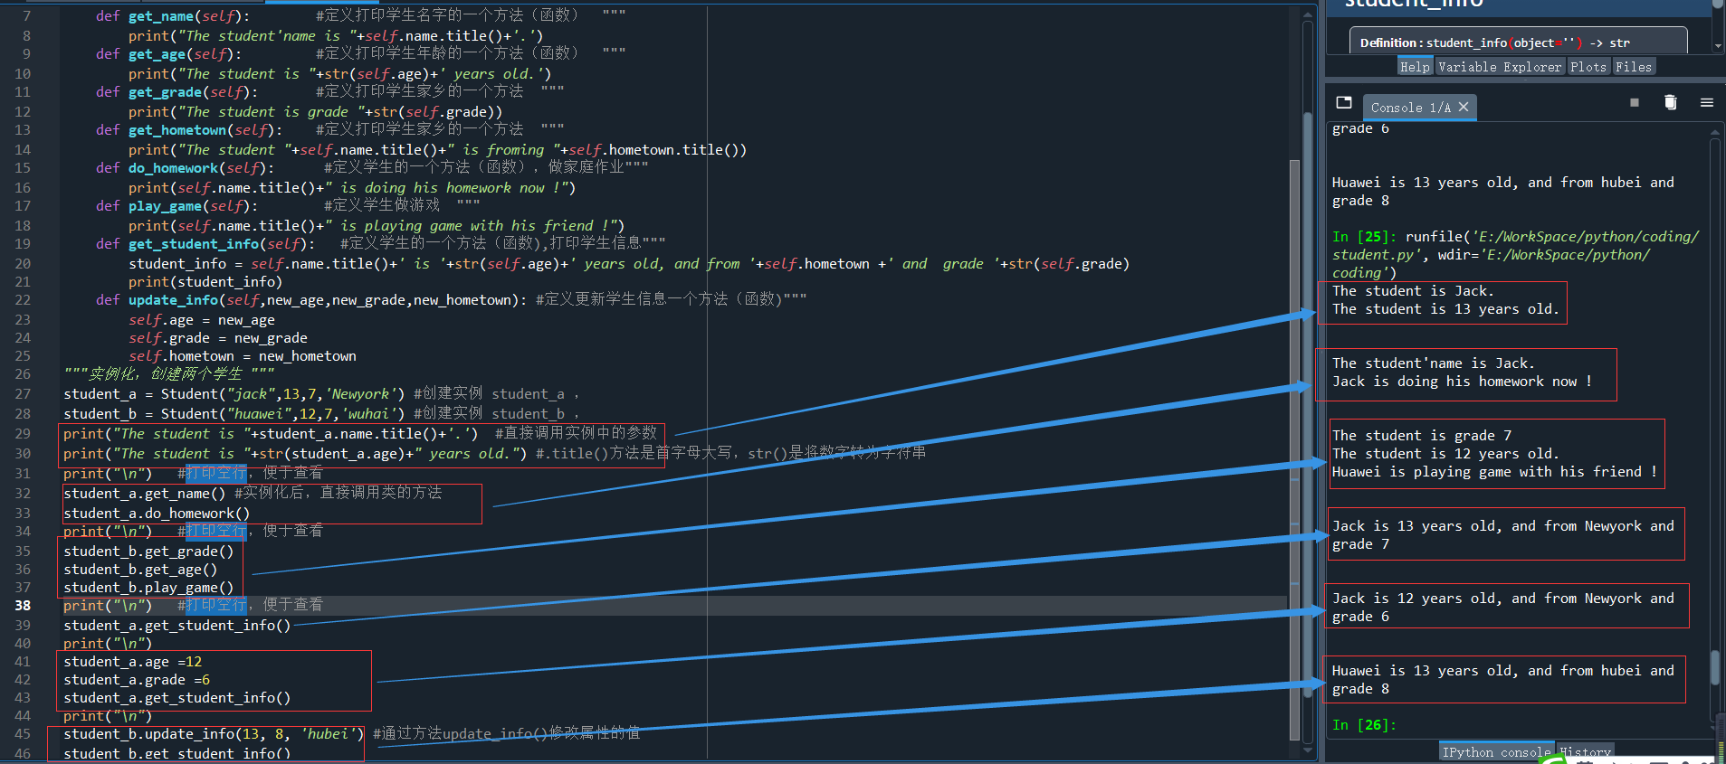
Task: Click the runfile command in console In [25]
Action: click(x=1515, y=255)
